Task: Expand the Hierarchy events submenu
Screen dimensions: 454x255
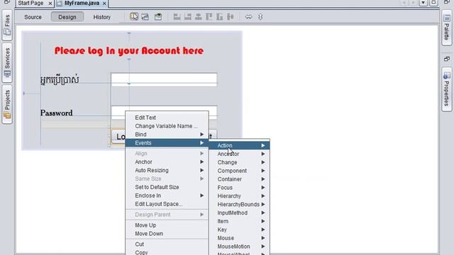Action: coord(240,195)
